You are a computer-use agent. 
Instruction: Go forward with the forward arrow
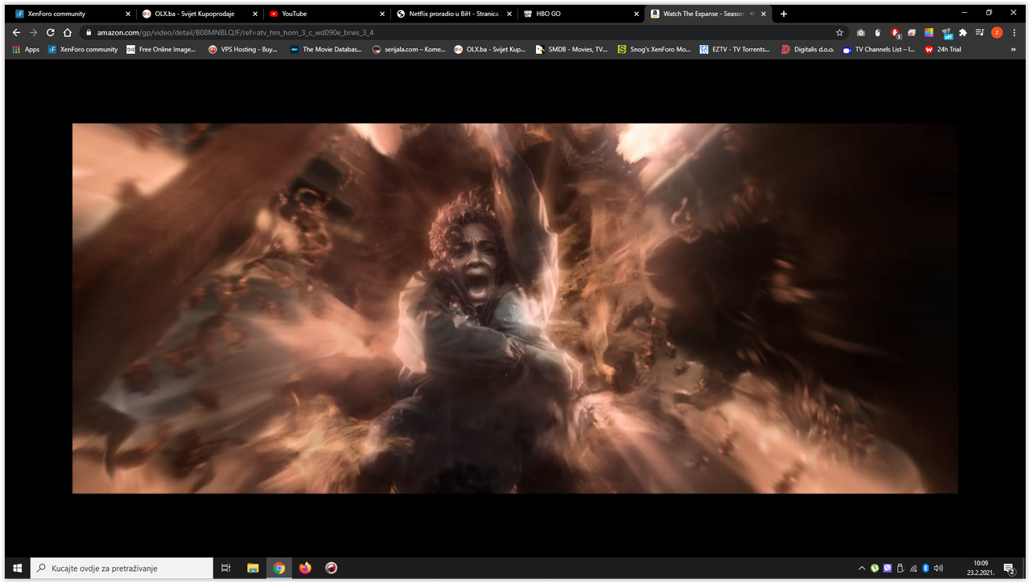click(x=33, y=33)
